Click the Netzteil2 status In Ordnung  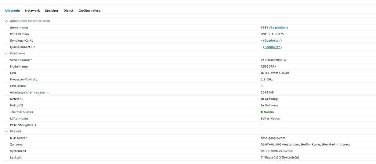pos(269,105)
